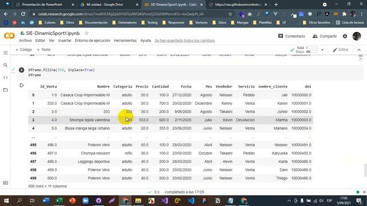Open the Windows notification center

pos(359,201)
